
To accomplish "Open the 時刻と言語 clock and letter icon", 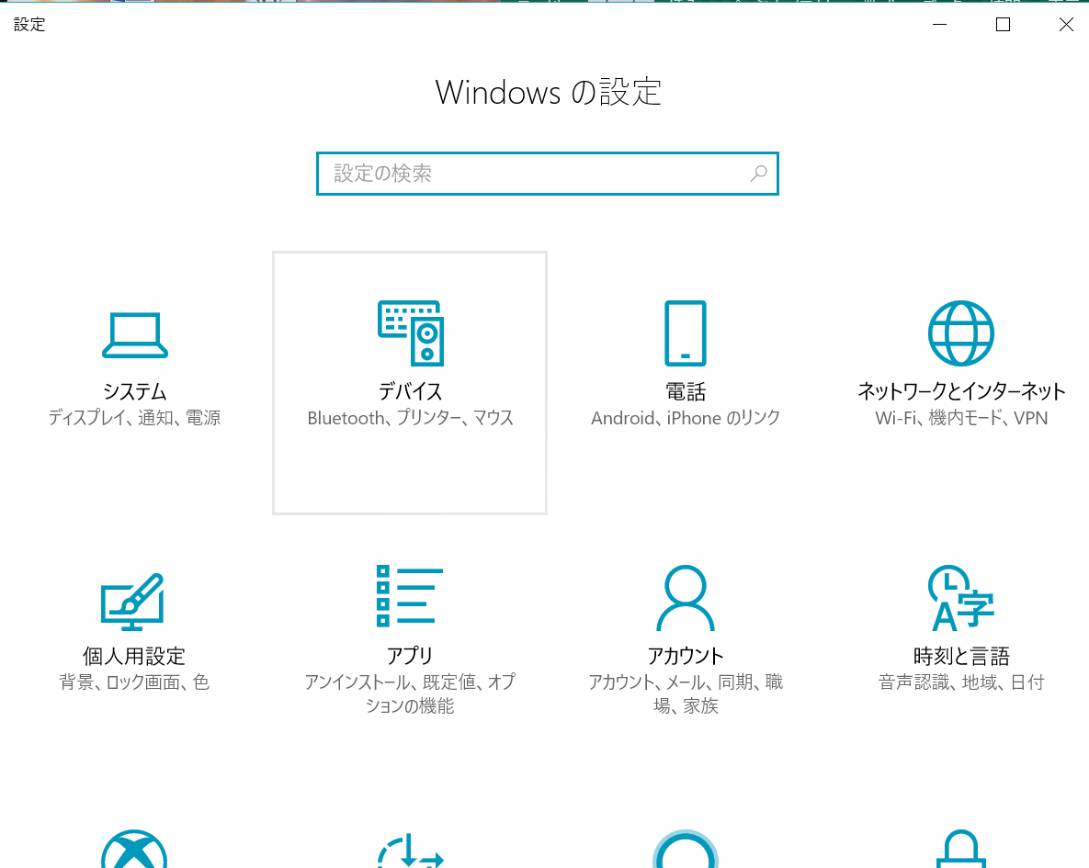I will [961, 598].
